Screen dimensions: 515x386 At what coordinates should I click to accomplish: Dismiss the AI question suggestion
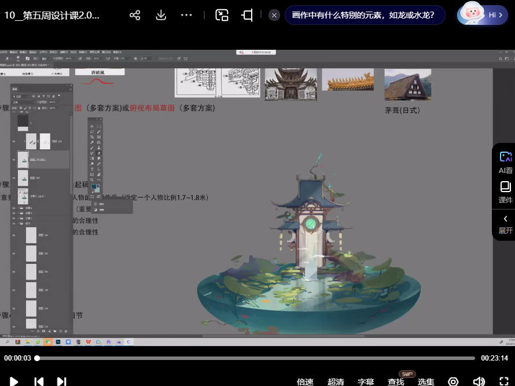click(x=274, y=15)
